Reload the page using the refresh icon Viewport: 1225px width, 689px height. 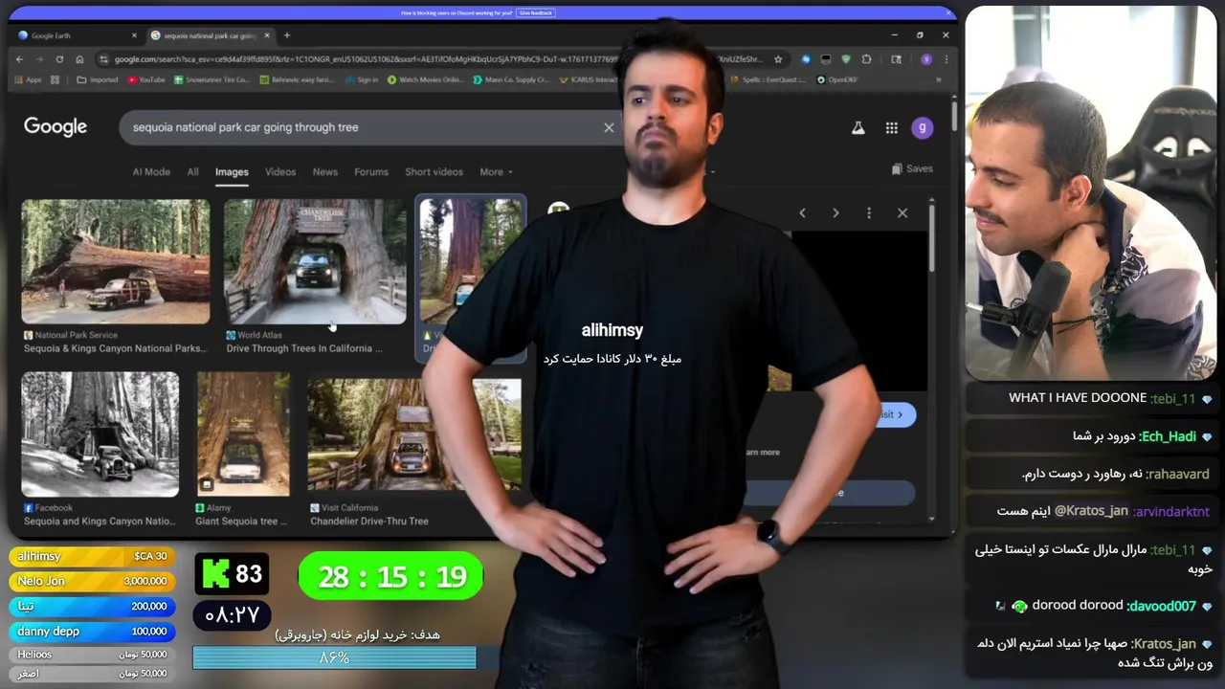coord(59,59)
